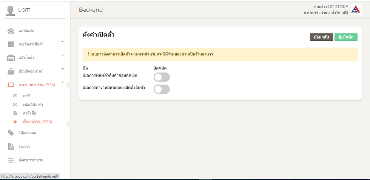Click the POS laptop icon
Image resolution: width=370 pixels, height=180 pixels.
(11, 85)
